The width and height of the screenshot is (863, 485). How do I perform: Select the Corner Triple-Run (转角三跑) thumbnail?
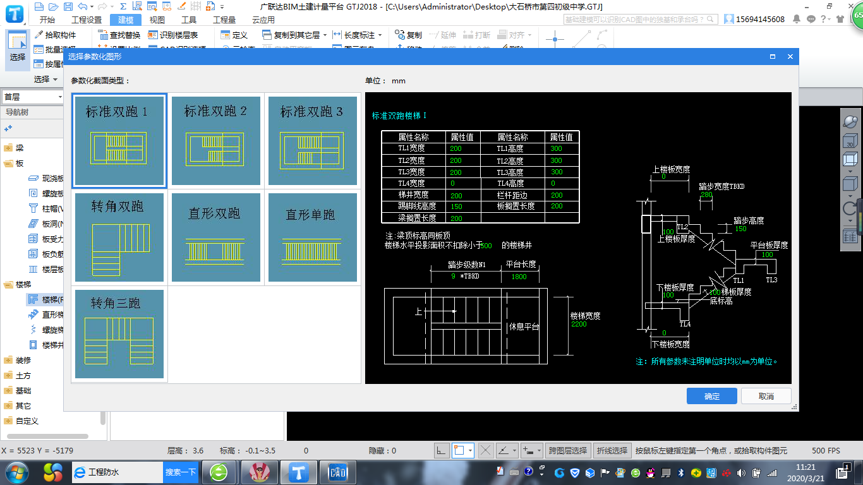tap(119, 334)
